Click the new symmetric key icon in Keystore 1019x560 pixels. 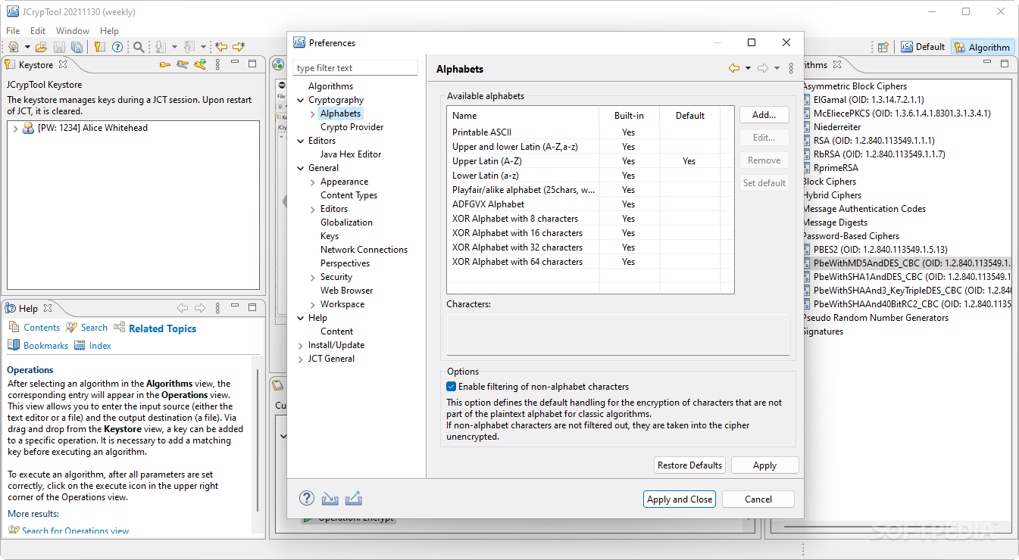(x=164, y=64)
